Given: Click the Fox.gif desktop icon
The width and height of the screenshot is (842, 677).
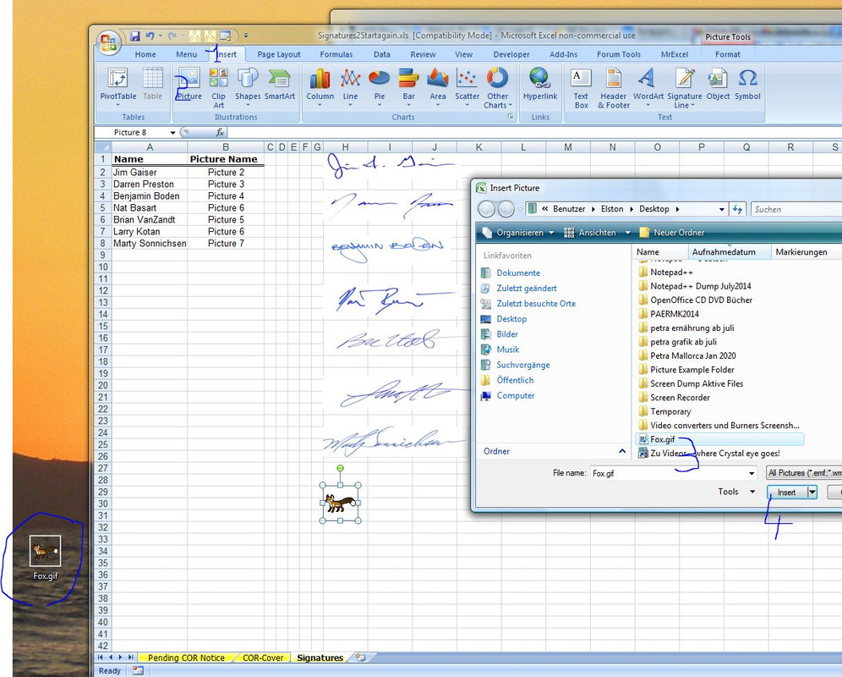Looking at the screenshot, I should 45,558.
